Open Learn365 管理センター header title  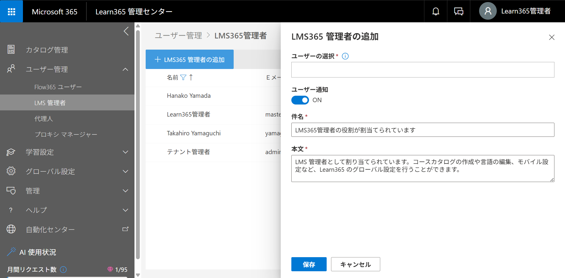[134, 11]
